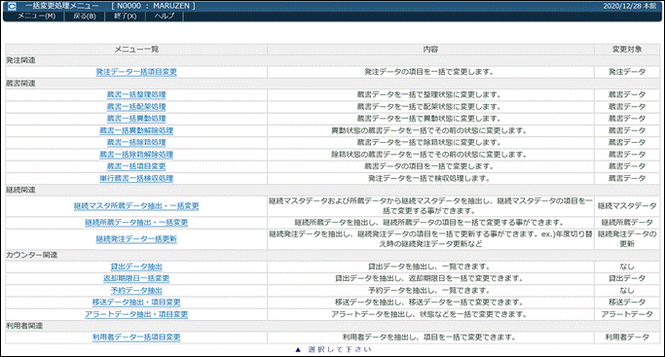Open 継続発注データ一括更新 link
This screenshot has width=665, height=357.
136,239
